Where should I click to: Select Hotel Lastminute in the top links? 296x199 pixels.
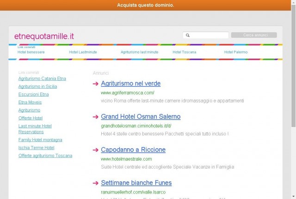[x=83, y=52]
